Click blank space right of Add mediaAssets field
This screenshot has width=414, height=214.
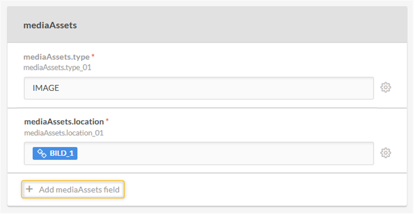coord(264,190)
